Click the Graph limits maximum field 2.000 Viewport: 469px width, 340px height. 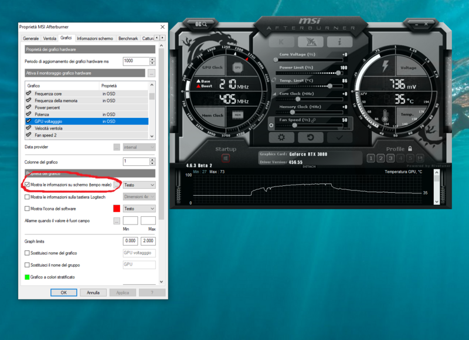(x=148, y=241)
